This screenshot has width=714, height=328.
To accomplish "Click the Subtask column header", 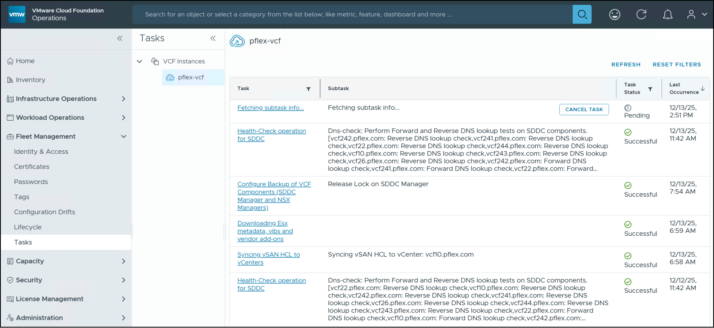I will 339,88.
